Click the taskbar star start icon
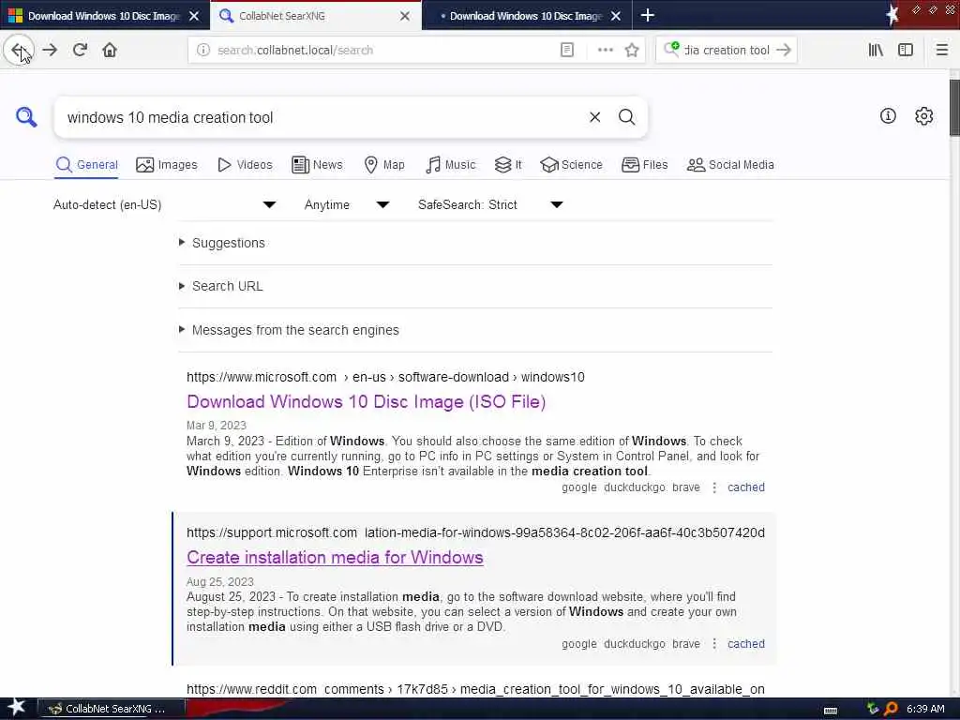960x720 pixels. tap(17, 708)
